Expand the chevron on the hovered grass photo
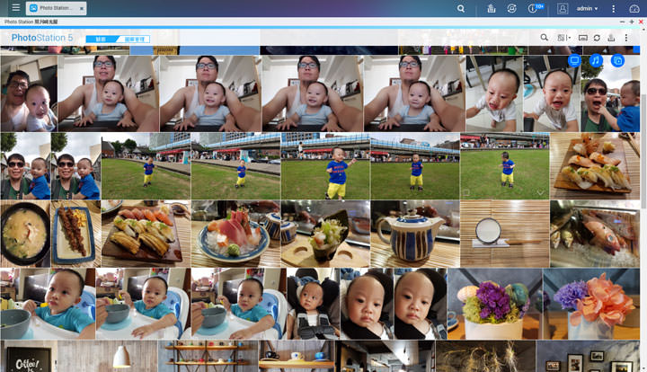This screenshot has height=372, width=647. (x=540, y=192)
